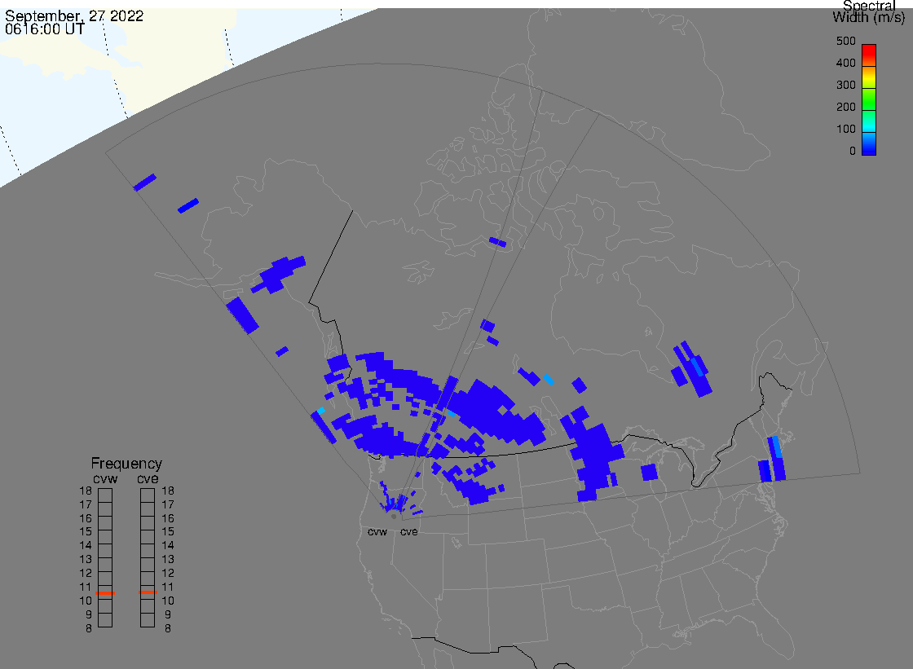Click the 'cve' frequency column header
The image size is (913, 669).
click(148, 479)
